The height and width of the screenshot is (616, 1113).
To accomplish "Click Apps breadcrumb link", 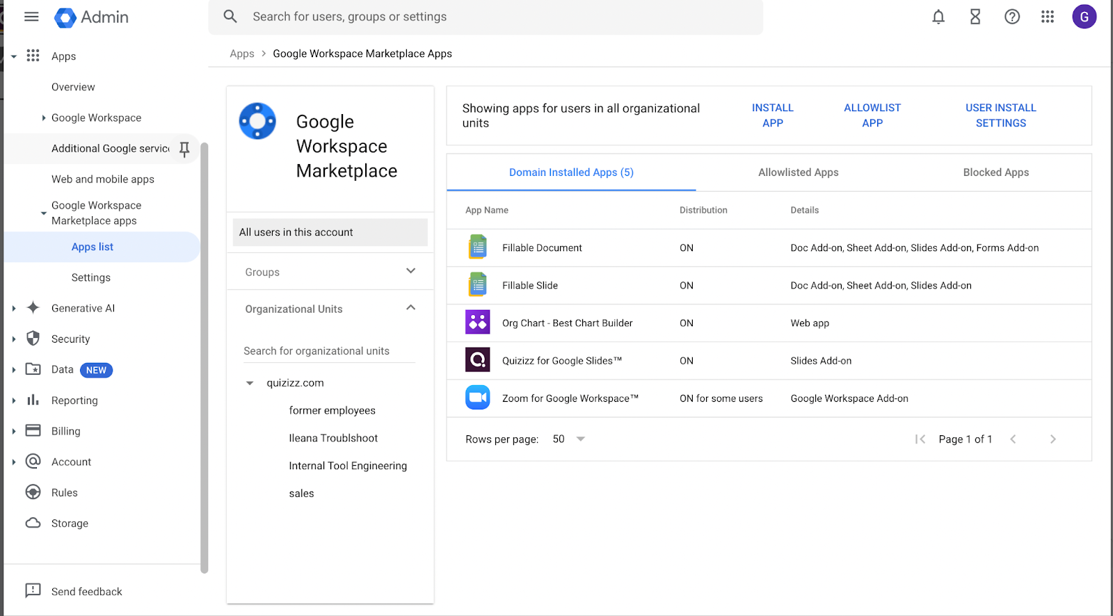I will point(242,54).
